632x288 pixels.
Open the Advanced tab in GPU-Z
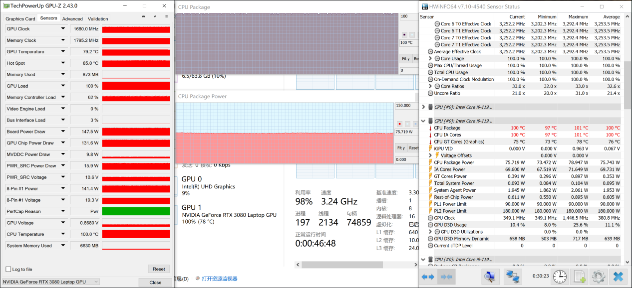pos(72,19)
